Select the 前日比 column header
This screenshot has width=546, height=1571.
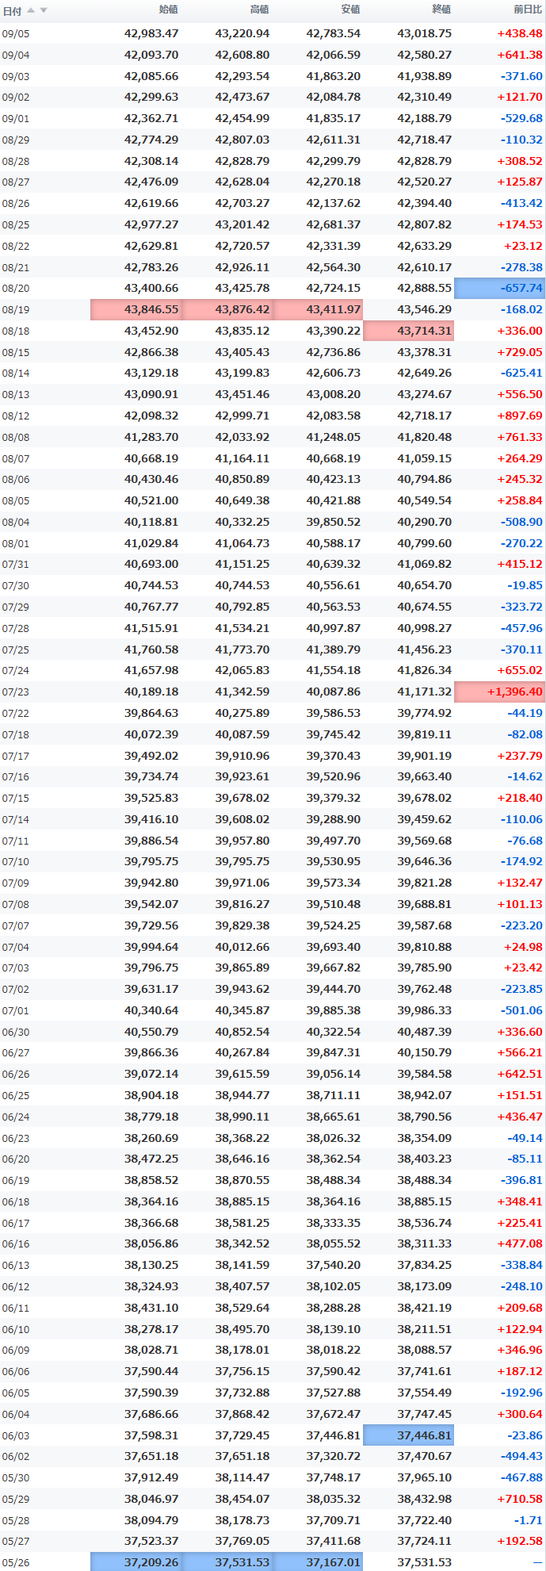pos(528,10)
